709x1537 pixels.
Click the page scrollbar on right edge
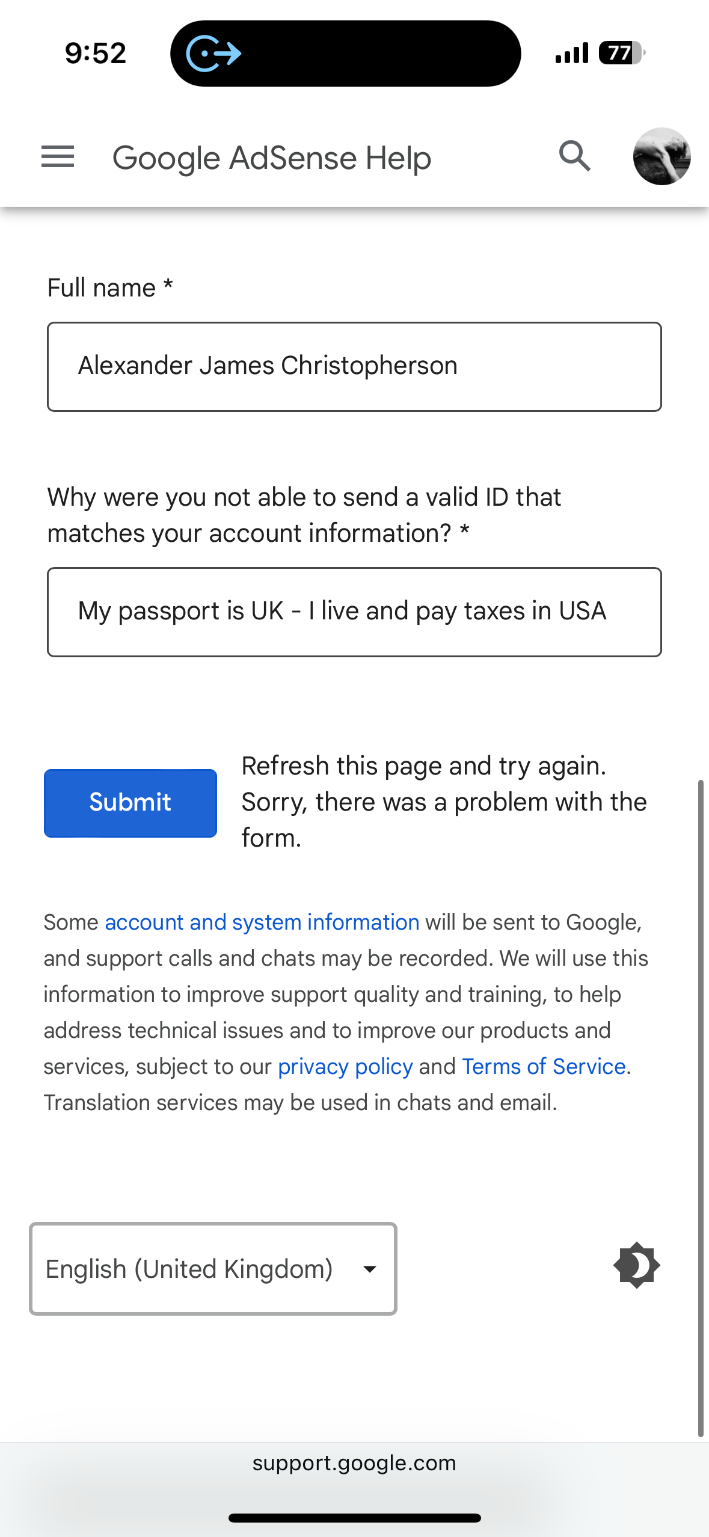coord(701,1108)
